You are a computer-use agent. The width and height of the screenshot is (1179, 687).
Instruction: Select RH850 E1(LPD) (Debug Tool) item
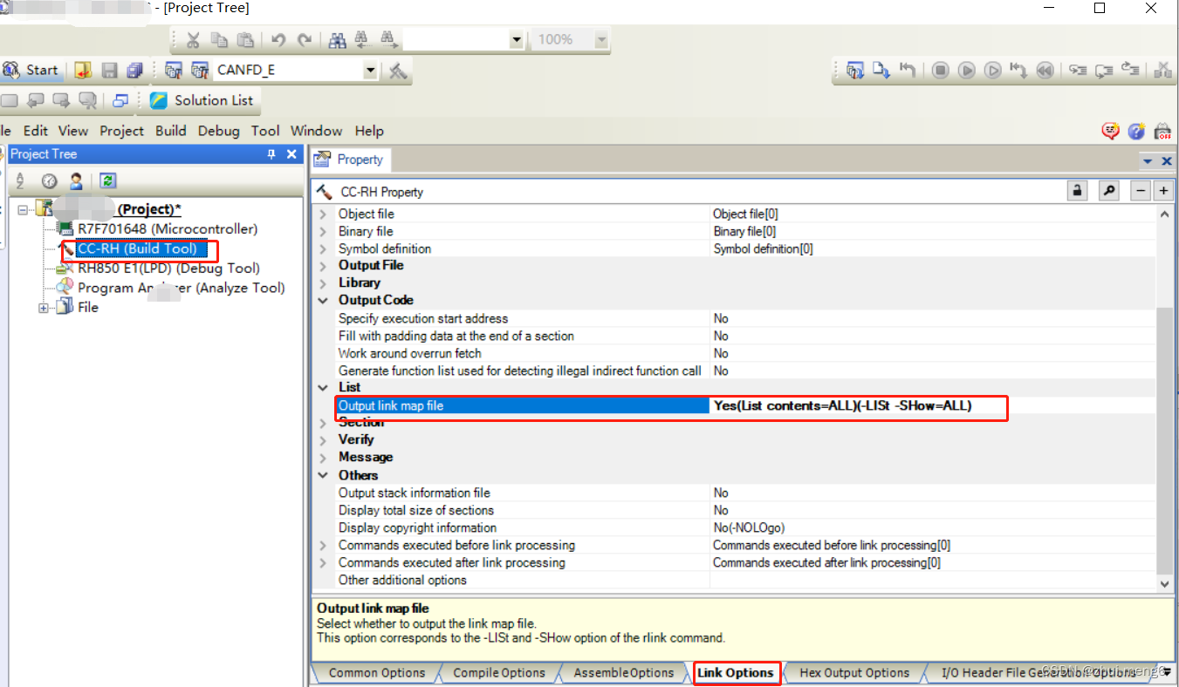pyautogui.click(x=168, y=269)
